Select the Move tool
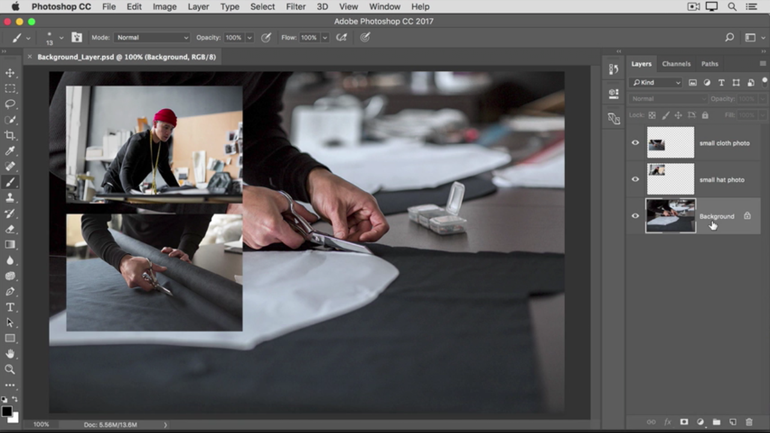 pyautogui.click(x=10, y=73)
